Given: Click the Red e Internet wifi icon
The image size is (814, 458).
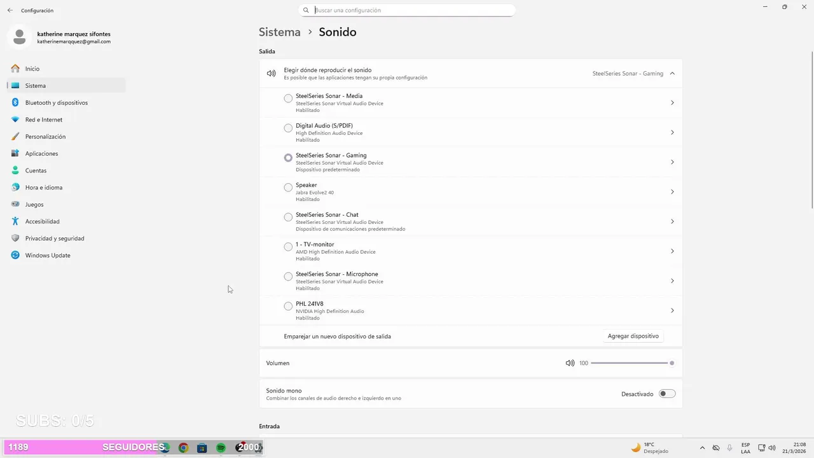Looking at the screenshot, I should (15, 120).
